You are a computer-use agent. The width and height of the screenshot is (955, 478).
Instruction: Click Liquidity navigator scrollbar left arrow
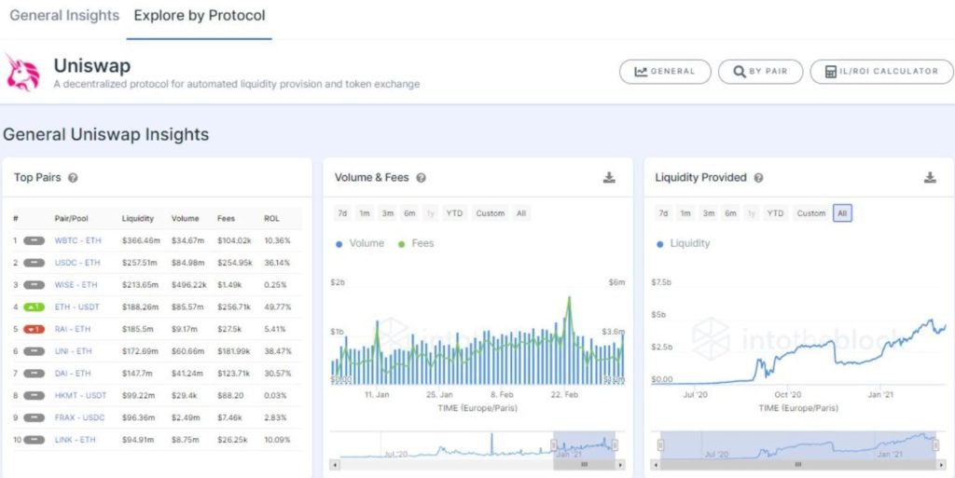(x=655, y=465)
